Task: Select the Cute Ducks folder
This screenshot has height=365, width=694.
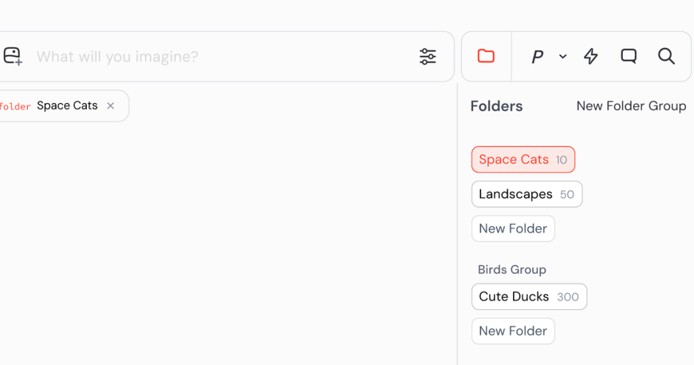Action: tap(529, 296)
